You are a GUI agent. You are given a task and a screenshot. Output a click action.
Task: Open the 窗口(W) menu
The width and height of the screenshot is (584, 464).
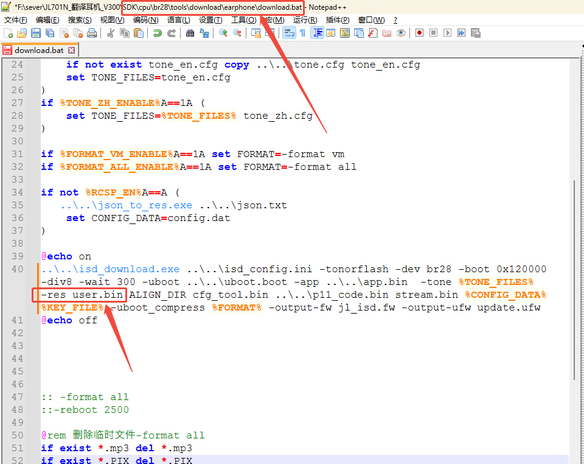pos(371,20)
